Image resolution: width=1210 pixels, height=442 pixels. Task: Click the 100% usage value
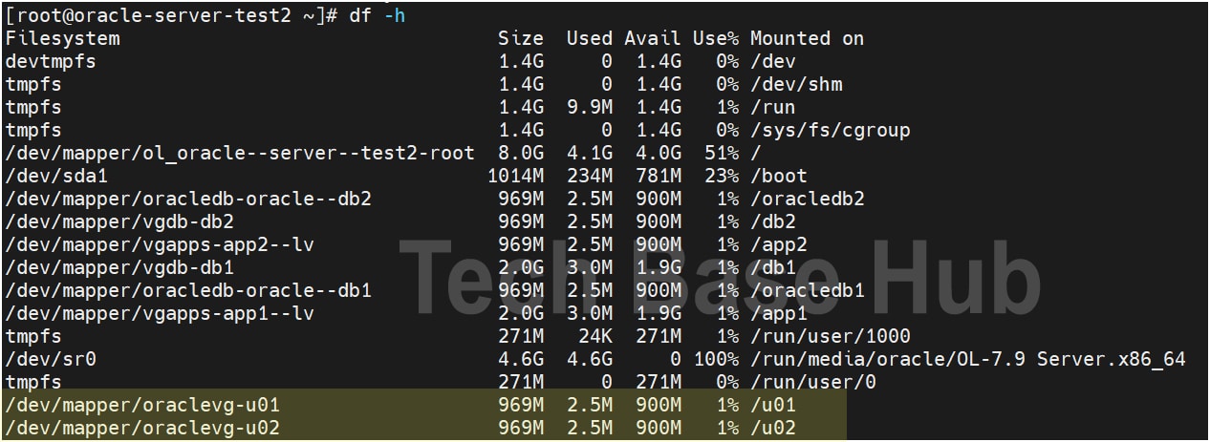pos(716,360)
